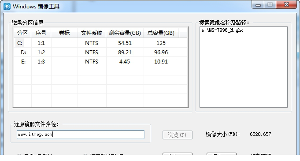Click the 1:2 sequence cell
300x161 pixels.
41,52
